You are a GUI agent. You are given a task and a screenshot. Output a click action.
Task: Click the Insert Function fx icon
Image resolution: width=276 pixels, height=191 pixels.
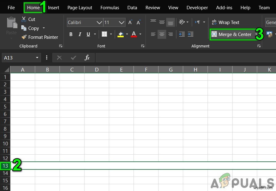pyautogui.click(x=87, y=58)
